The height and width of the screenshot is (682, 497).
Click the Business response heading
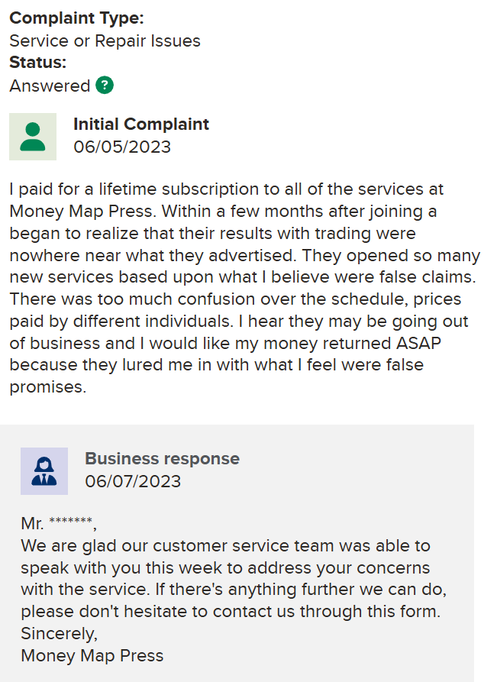[162, 458]
